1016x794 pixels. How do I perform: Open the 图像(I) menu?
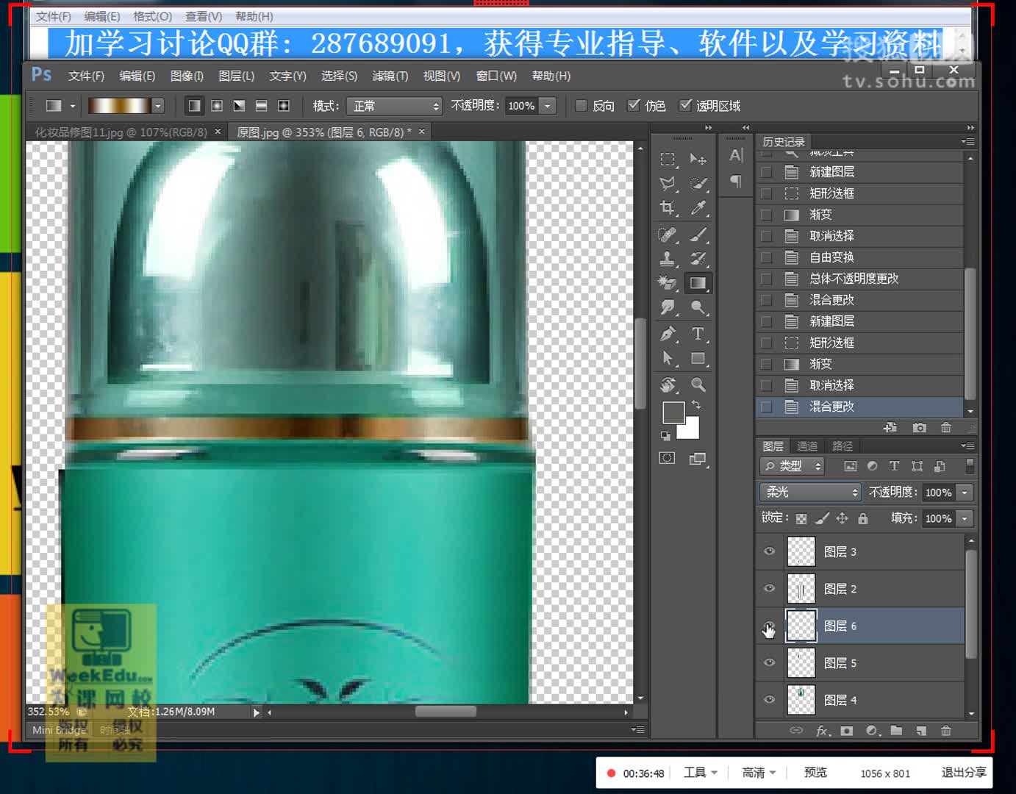click(187, 76)
